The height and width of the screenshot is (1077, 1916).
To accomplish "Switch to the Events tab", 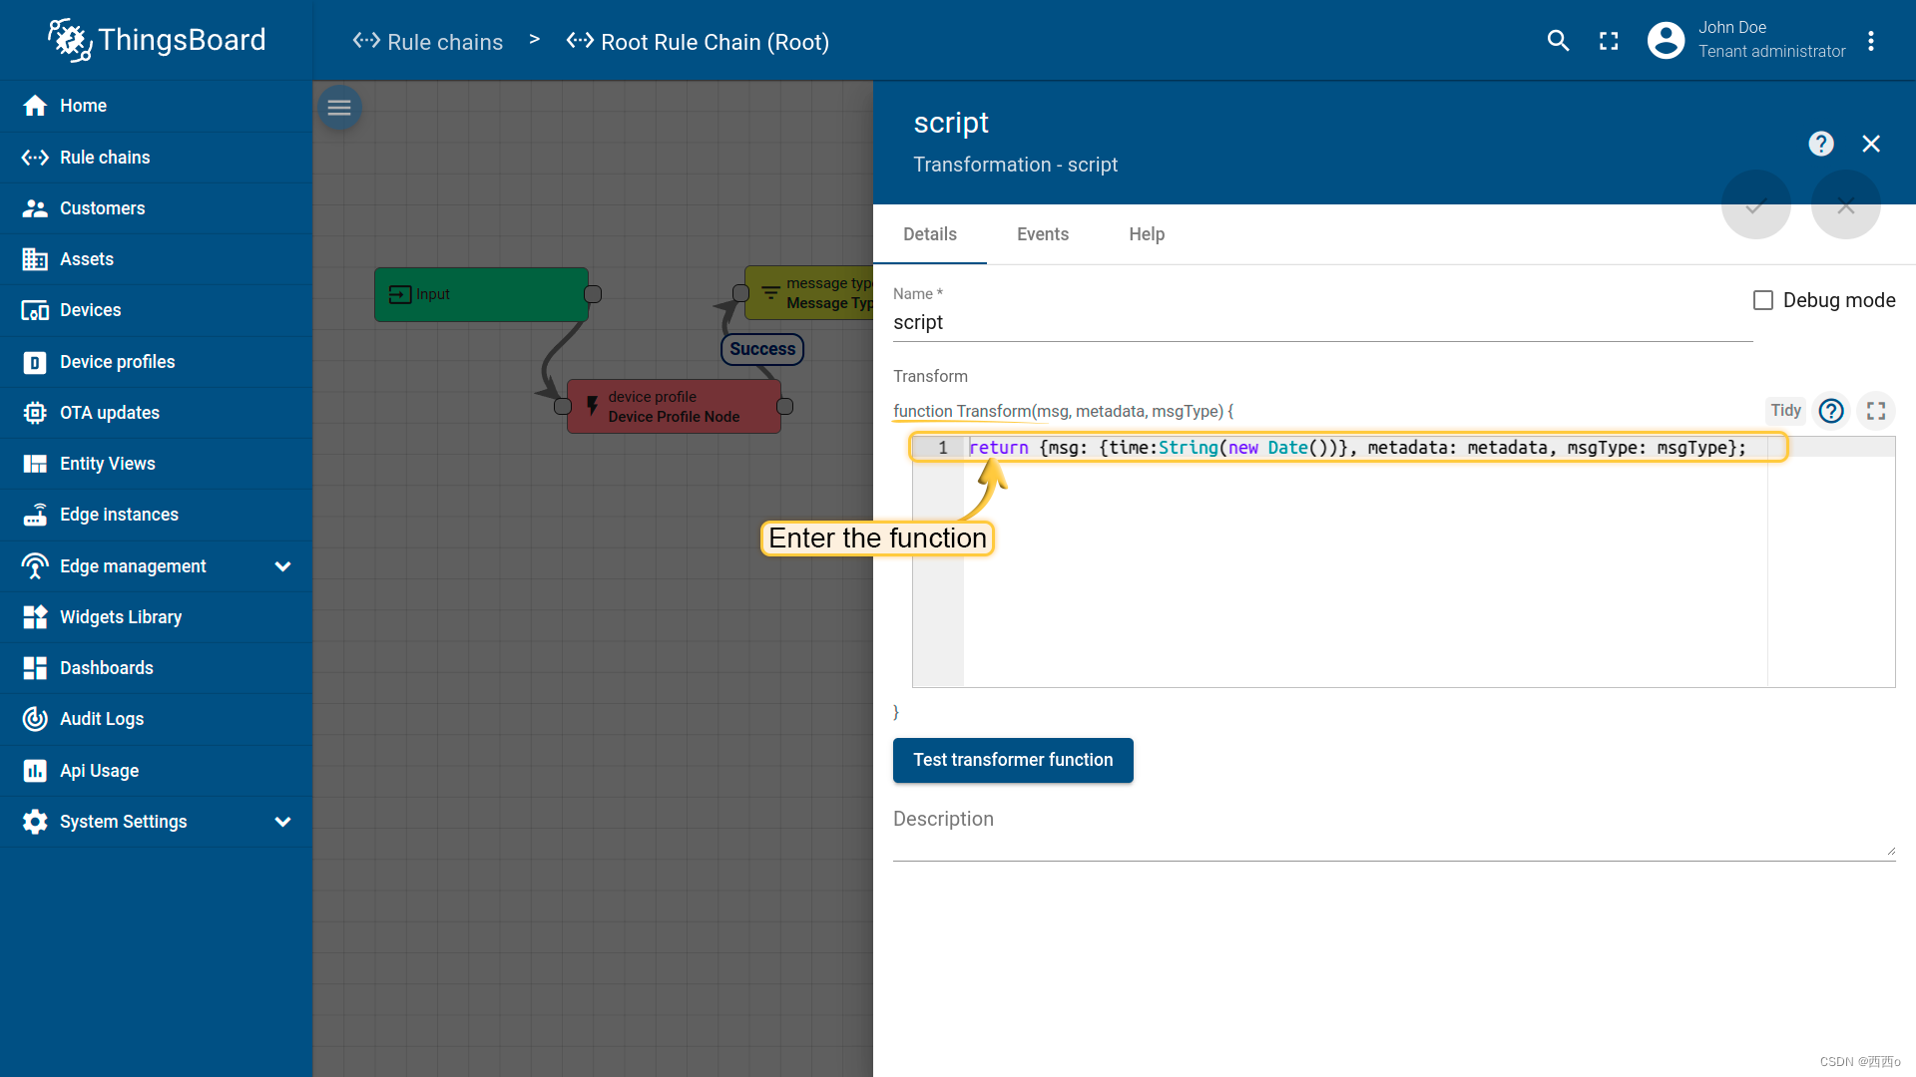I will (1042, 233).
